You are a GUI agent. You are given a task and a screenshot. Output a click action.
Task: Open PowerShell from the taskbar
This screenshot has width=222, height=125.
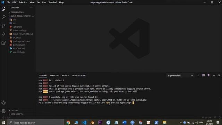pyautogui.click(x=156, y=123)
